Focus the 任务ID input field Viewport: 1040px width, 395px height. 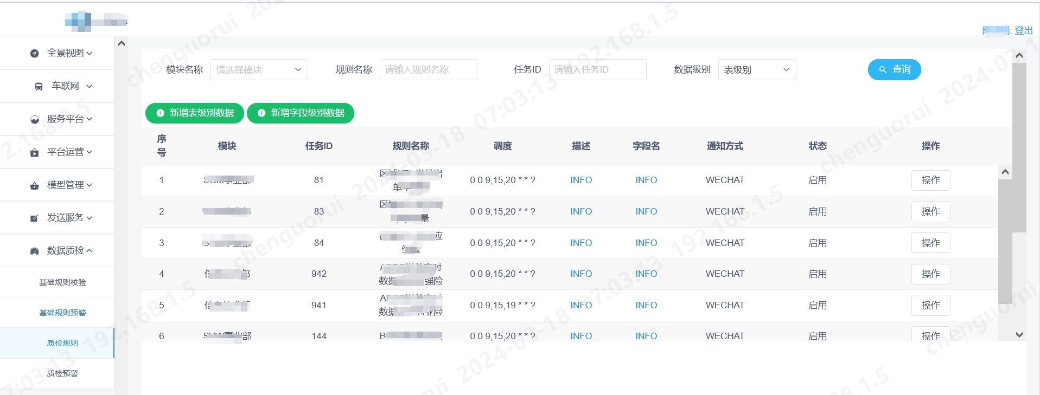pos(598,69)
